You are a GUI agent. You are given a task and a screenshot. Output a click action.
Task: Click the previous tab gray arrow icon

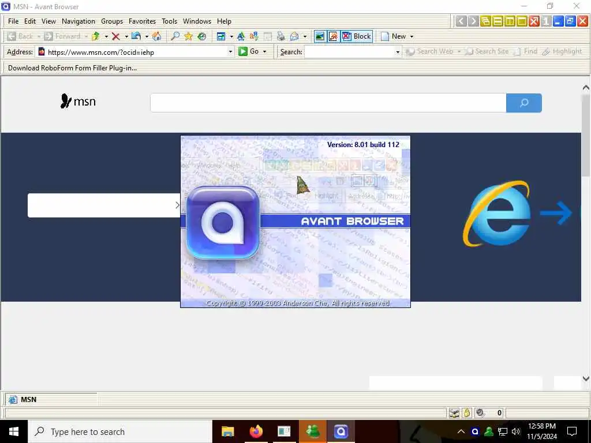point(461,21)
